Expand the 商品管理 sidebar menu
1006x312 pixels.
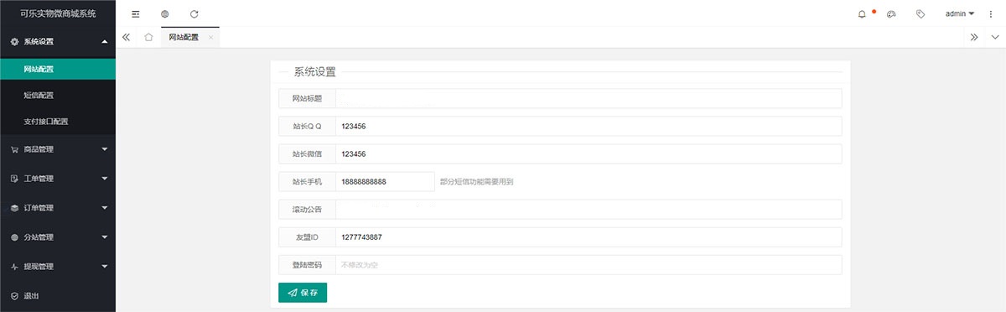point(58,150)
